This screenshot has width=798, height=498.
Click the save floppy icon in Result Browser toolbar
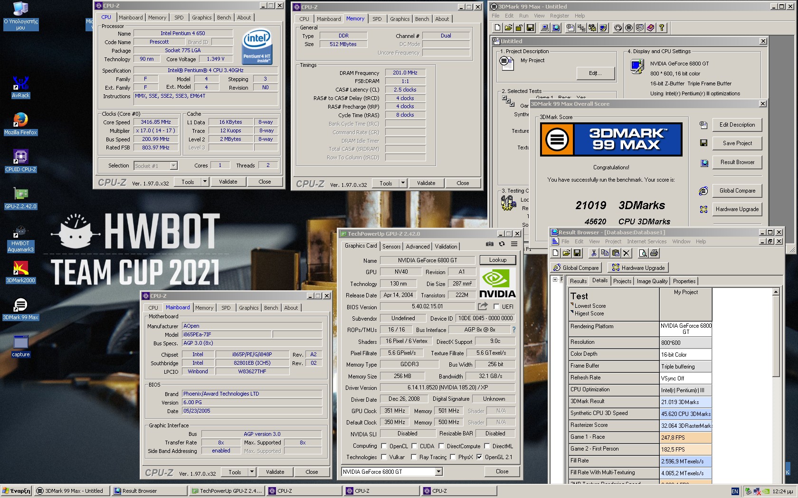(x=577, y=253)
